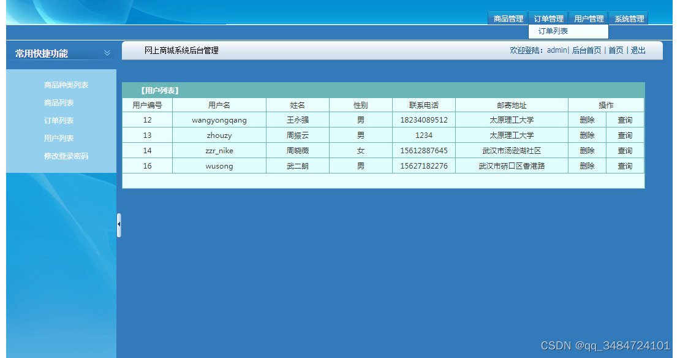The width and height of the screenshot is (680, 358).
Task: Click the 用户编号 column header
Action: point(148,105)
